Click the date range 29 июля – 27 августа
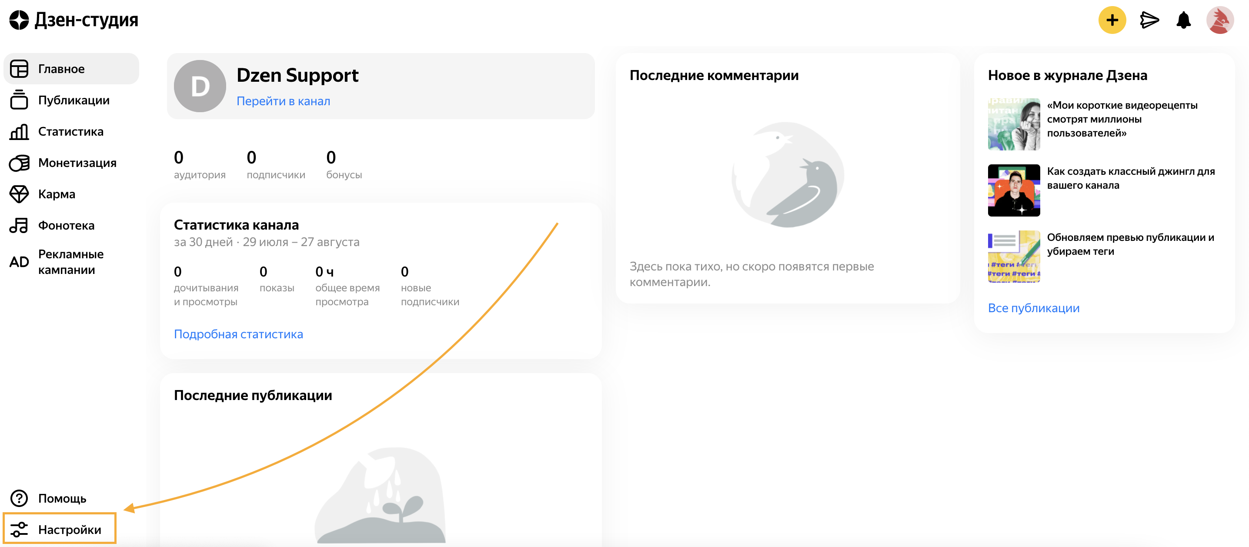This screenshot has height=547, width=1249. [301, 242]
